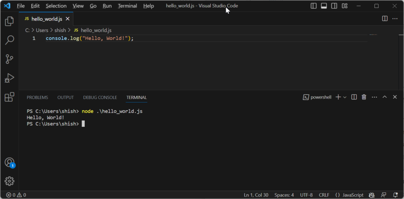404x199 pixels.
Task: Open terminal panel More Actions ellipsis
Action: 374,97
